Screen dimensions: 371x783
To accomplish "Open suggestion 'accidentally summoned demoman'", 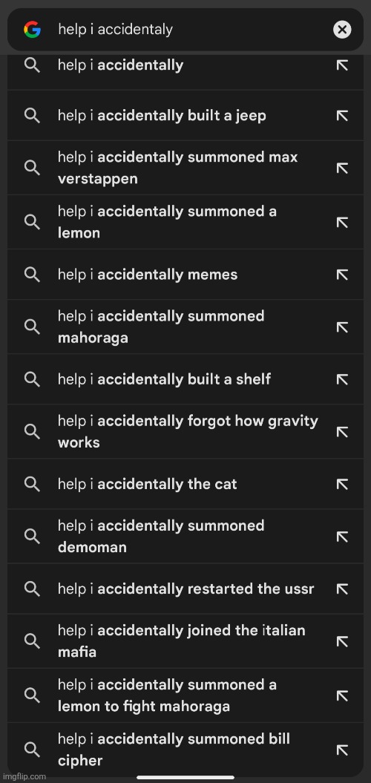I will coord(185,537).
